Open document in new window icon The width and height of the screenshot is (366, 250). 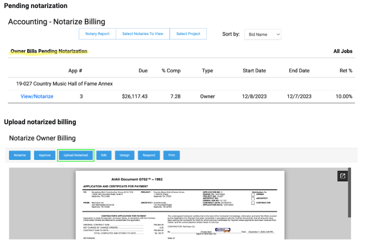click(x=342, y=176)
